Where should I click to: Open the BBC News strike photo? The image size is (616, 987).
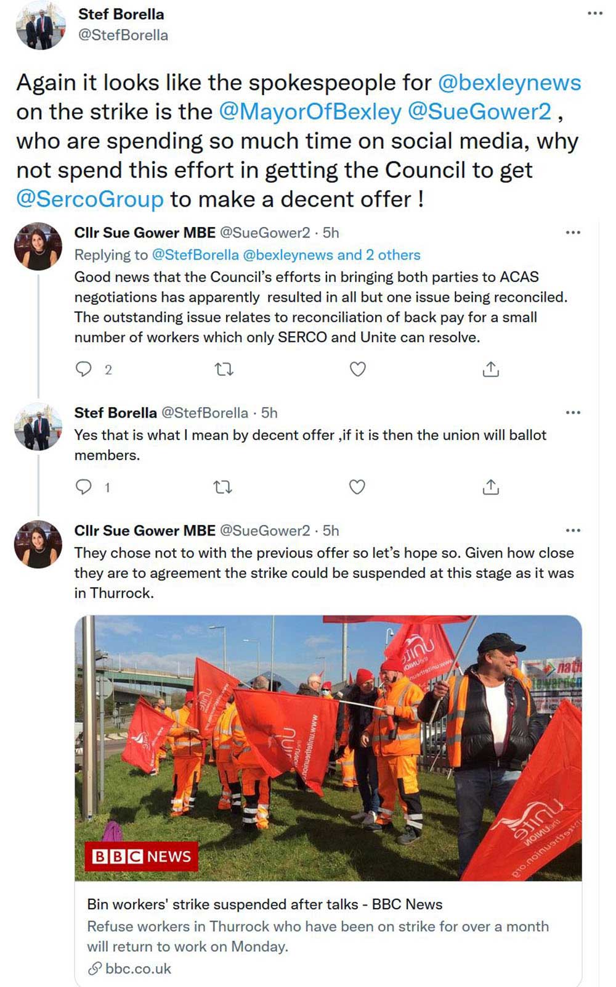[328, 748]
